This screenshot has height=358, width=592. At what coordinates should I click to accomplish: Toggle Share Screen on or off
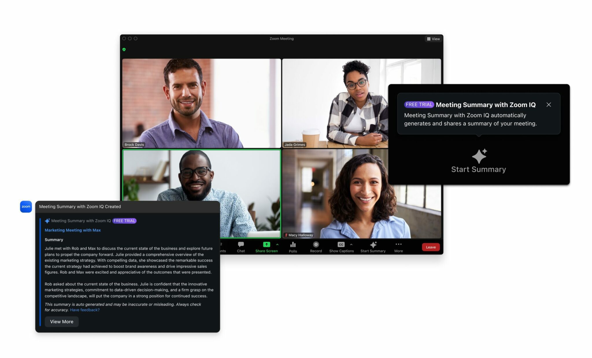point(266,246)
